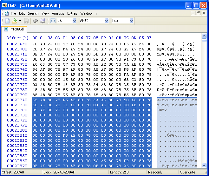
Task: Expand the Open recent files arrow
Action: [x=20, y=21]
